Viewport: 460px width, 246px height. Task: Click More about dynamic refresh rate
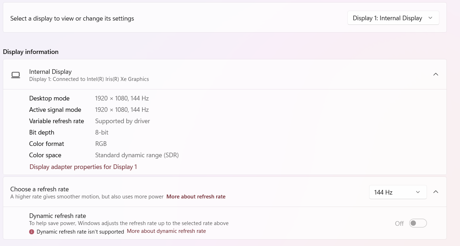pos(166,231)
